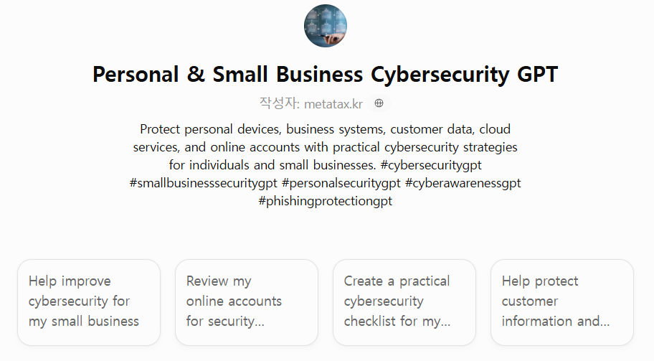The image size is (654, 361).
Task: Click the globe icon beside metatax.kr
Action: [379, 103]
